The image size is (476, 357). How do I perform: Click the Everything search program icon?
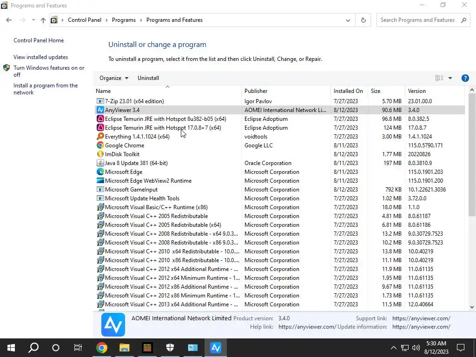point(100,136)
